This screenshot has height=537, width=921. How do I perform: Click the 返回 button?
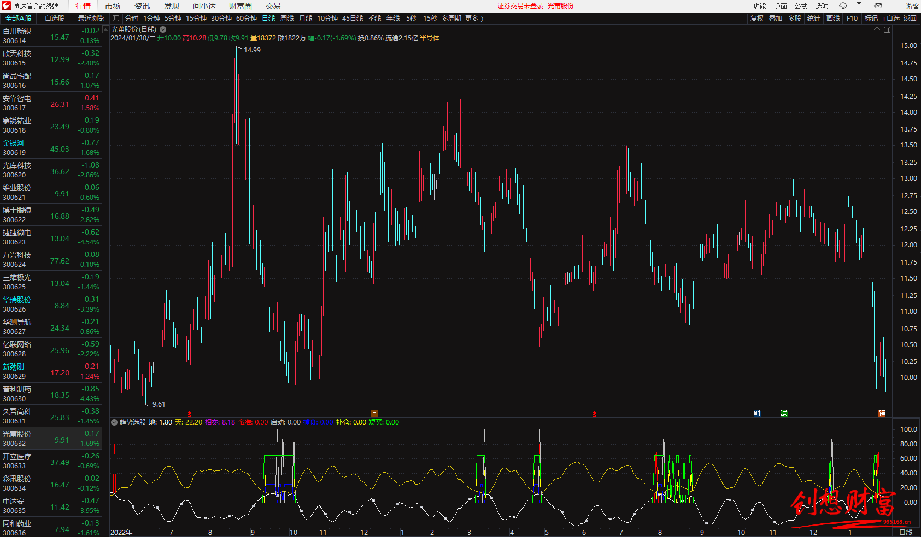(910, 19)
